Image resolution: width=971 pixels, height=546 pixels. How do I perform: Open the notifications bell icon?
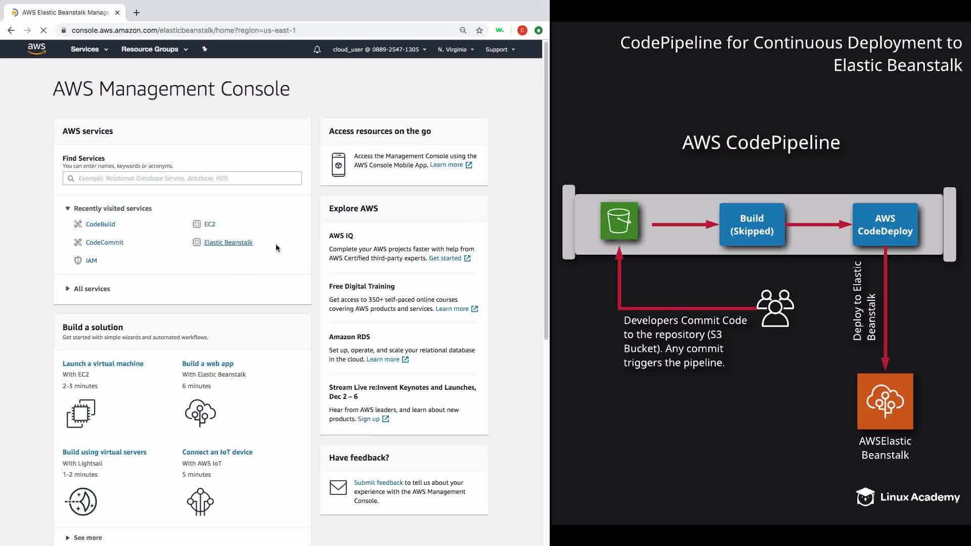coord(317,50)
